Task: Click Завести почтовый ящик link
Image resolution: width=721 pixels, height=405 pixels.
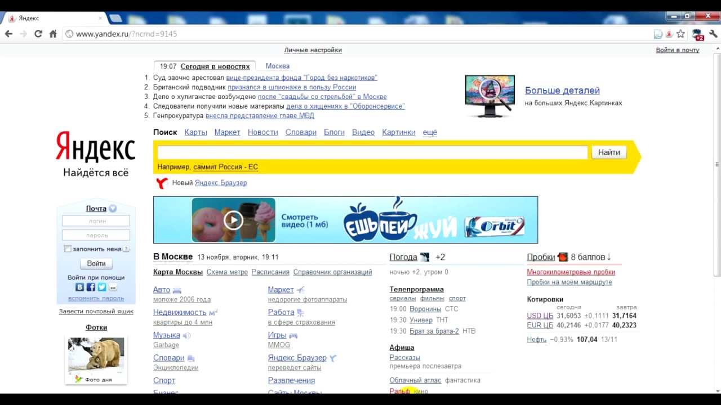Action: [96, 311]
